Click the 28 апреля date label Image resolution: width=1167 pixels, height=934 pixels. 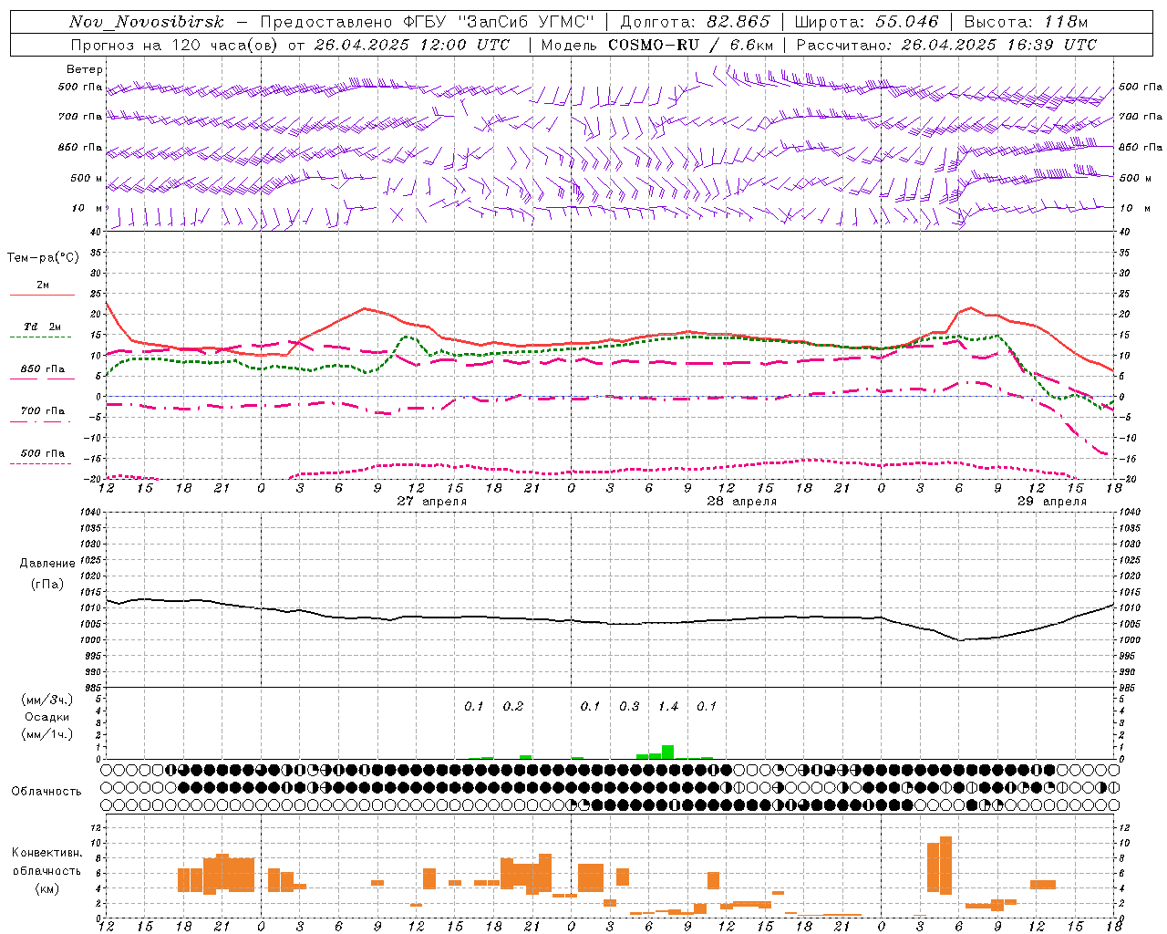pyautogui.click(x=742, y=502)
